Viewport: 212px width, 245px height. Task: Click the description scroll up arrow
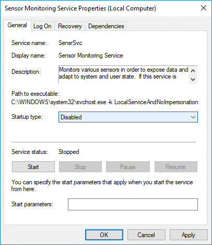[193, 71]
